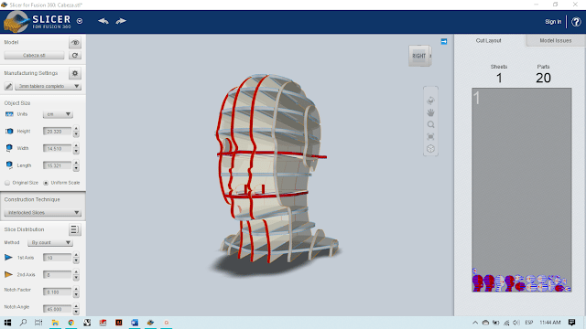Click the Sign In link
Viewport: 586px width, 329px height.
point(553,22)
